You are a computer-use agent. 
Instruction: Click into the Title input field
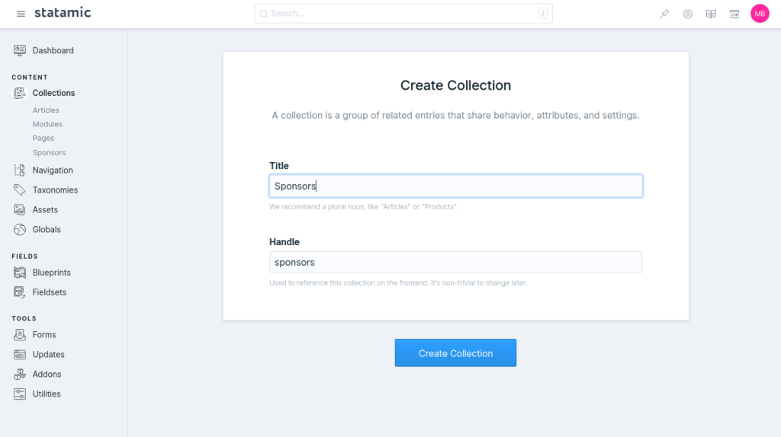point(456,186)
